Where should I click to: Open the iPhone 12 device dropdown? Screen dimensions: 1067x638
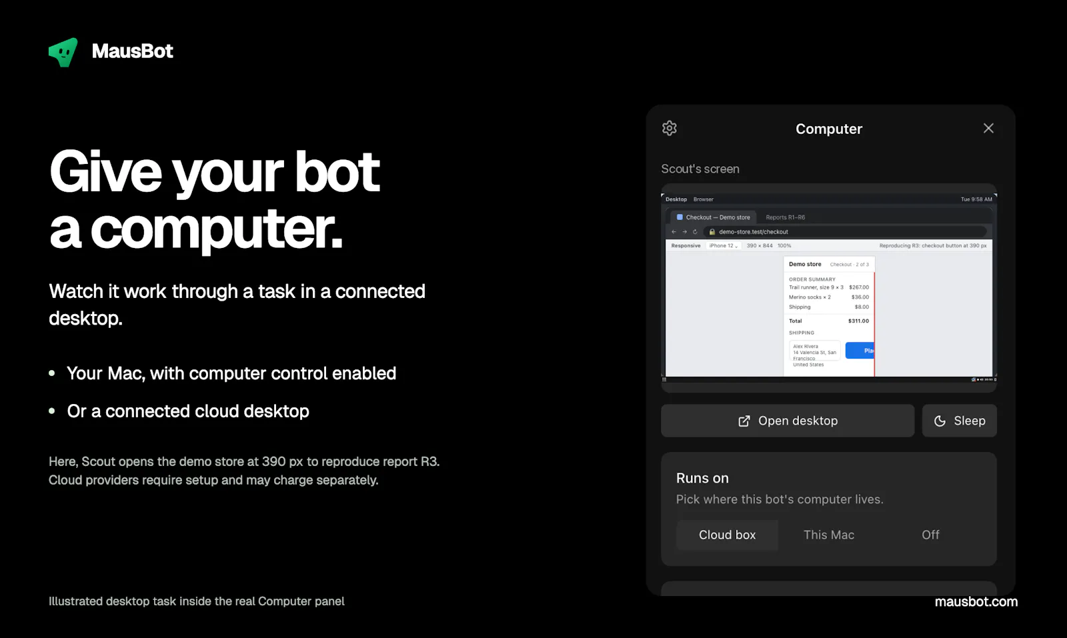[x=724, y=245]
